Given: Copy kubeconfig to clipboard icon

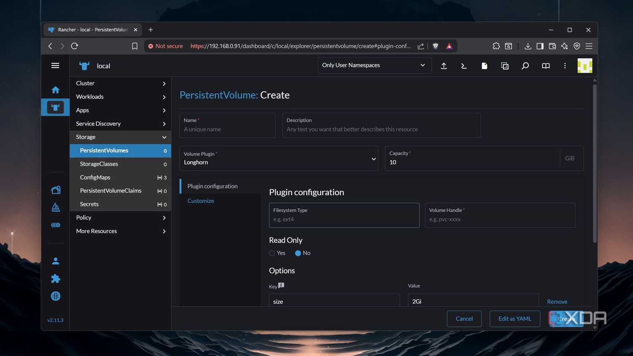Looking at the screenshot, I should coord(505,66).
